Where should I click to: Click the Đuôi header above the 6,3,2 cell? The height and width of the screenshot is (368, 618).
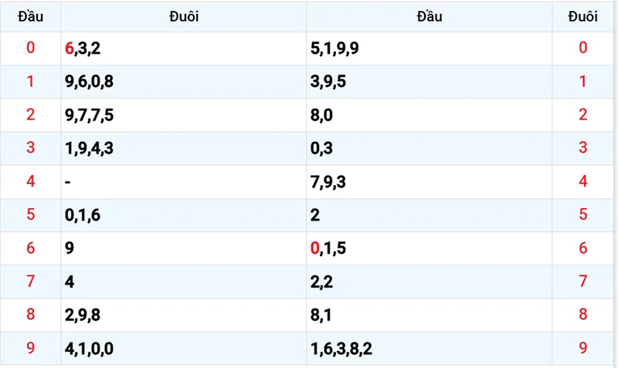184,16
